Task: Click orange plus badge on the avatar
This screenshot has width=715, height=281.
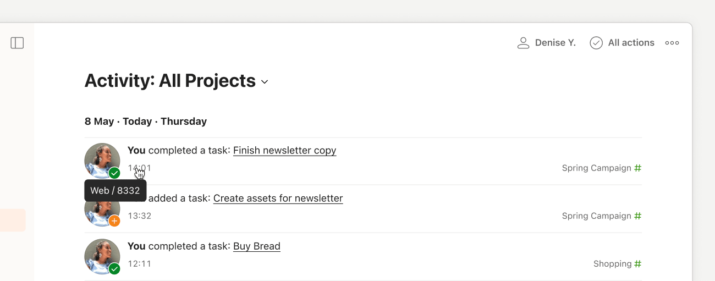Action: pos(114,221)
